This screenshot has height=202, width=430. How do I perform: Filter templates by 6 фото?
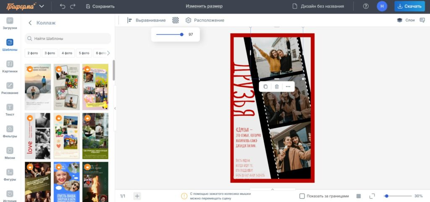point(100,53)
